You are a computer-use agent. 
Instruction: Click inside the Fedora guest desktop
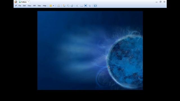point(90,50)
